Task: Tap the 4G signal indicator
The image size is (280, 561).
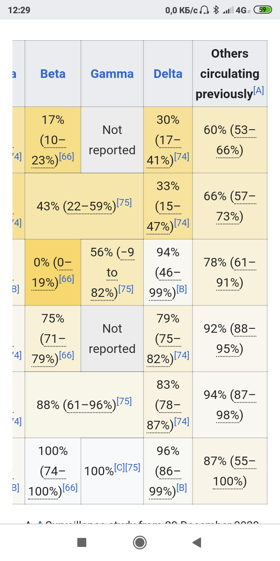Action: [242, 11]
